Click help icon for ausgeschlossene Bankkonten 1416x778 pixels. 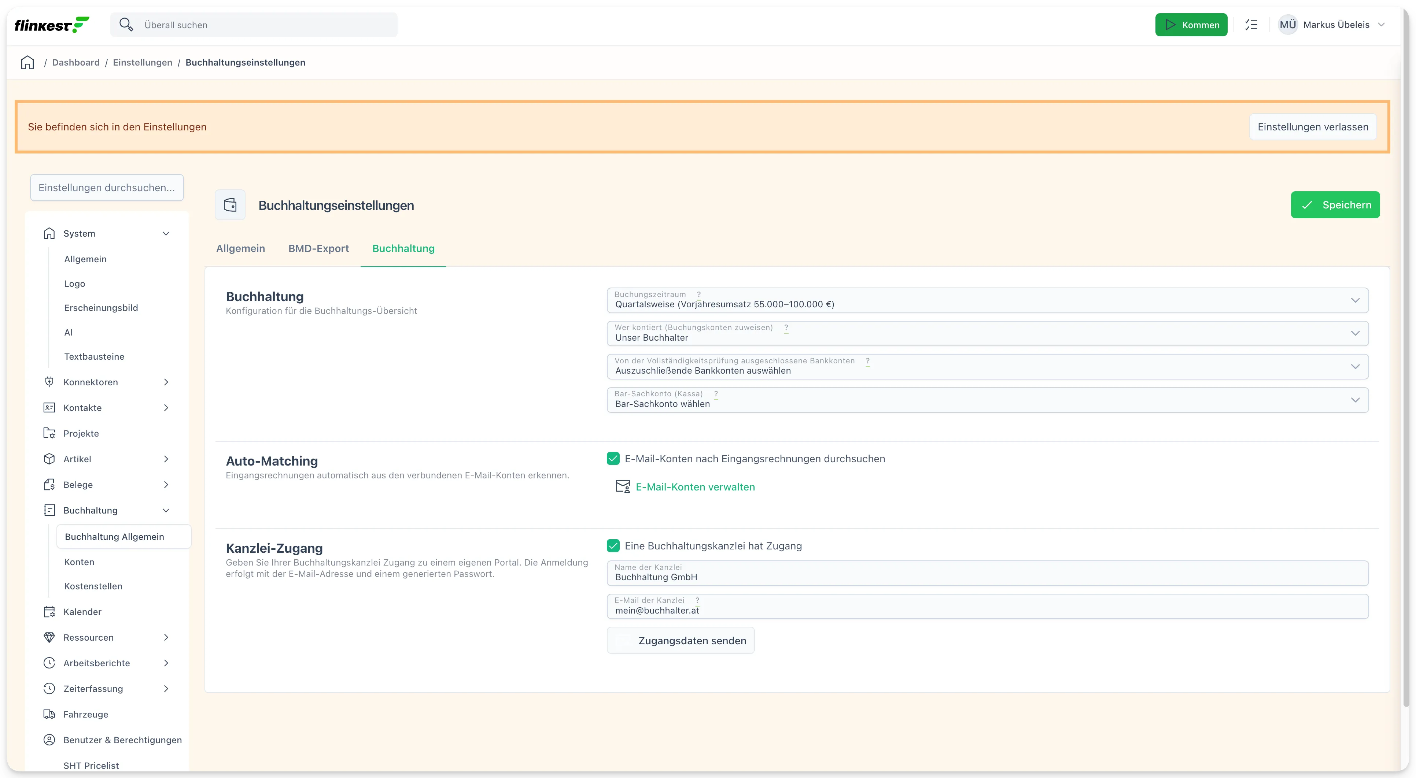(x=868, y=361)
